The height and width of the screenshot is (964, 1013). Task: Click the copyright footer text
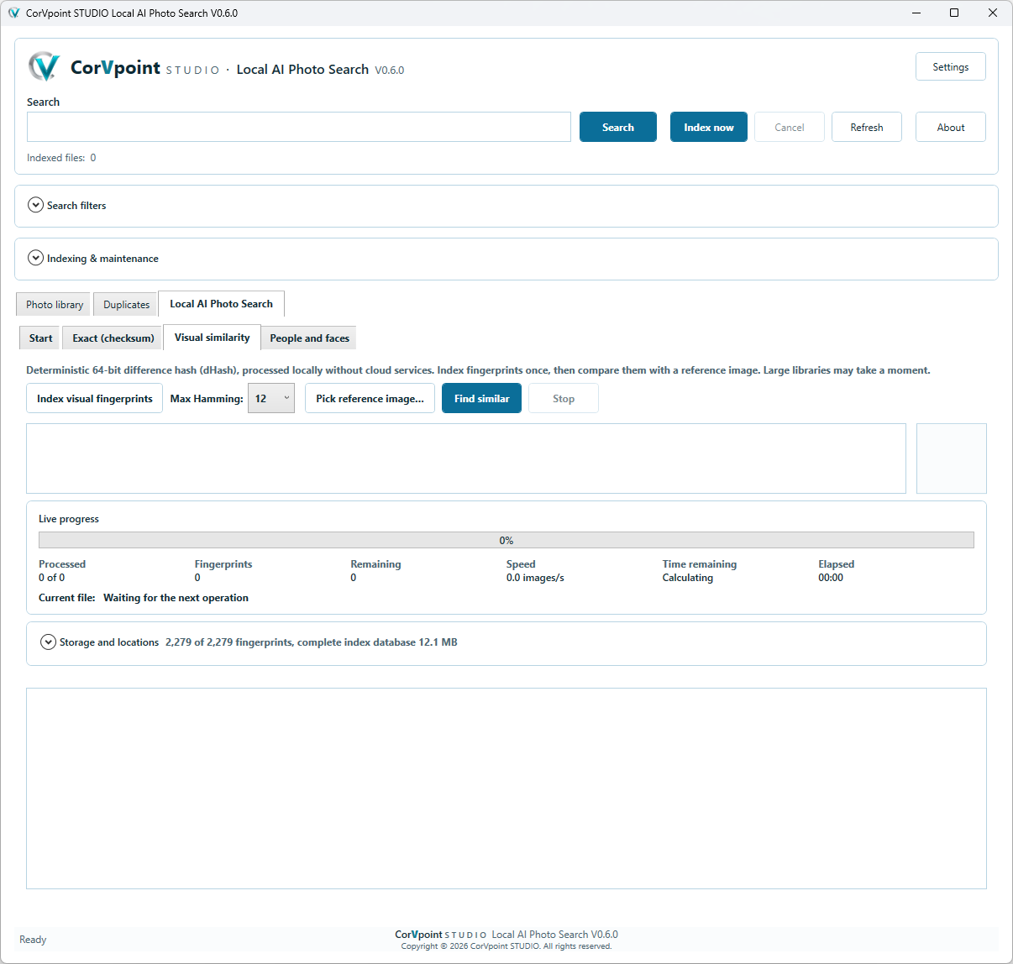coord(506,946)
